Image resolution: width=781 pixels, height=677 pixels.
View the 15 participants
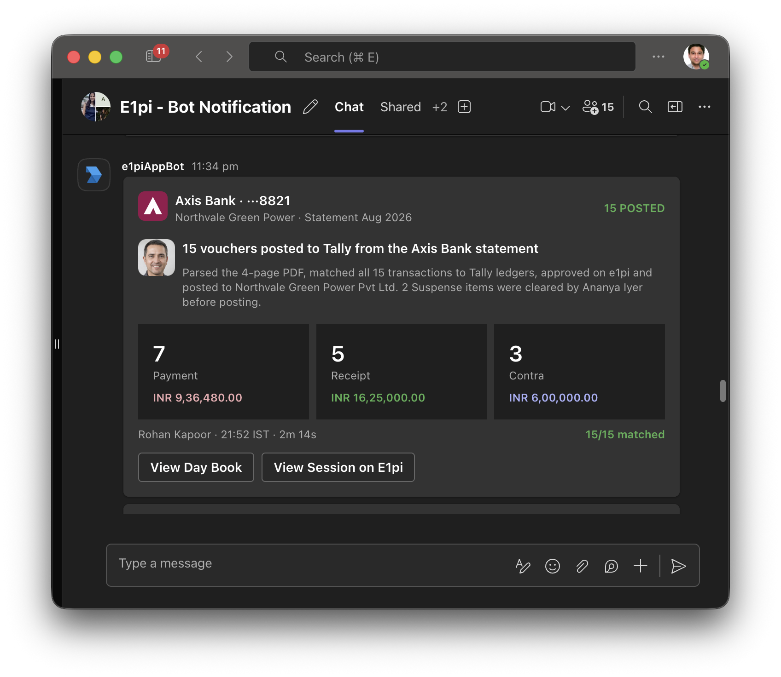click(598, 107)
